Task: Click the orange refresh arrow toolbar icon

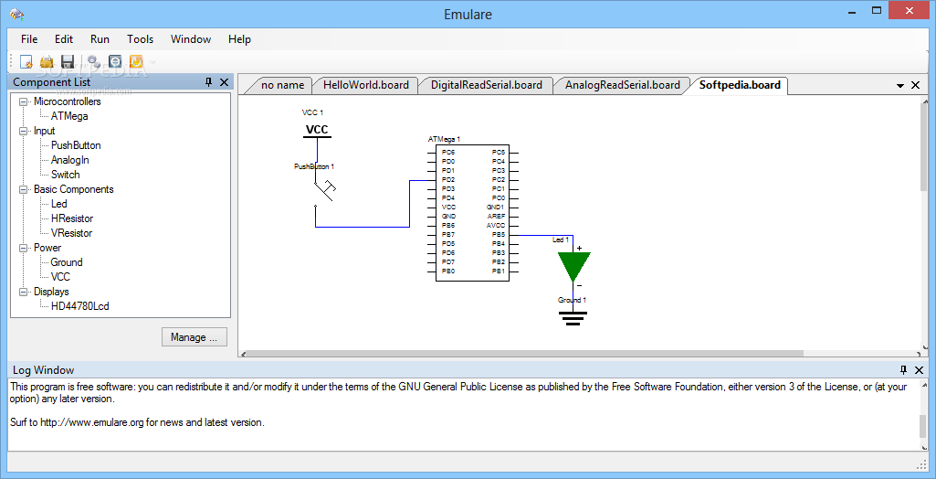Action: coord(136,61)
